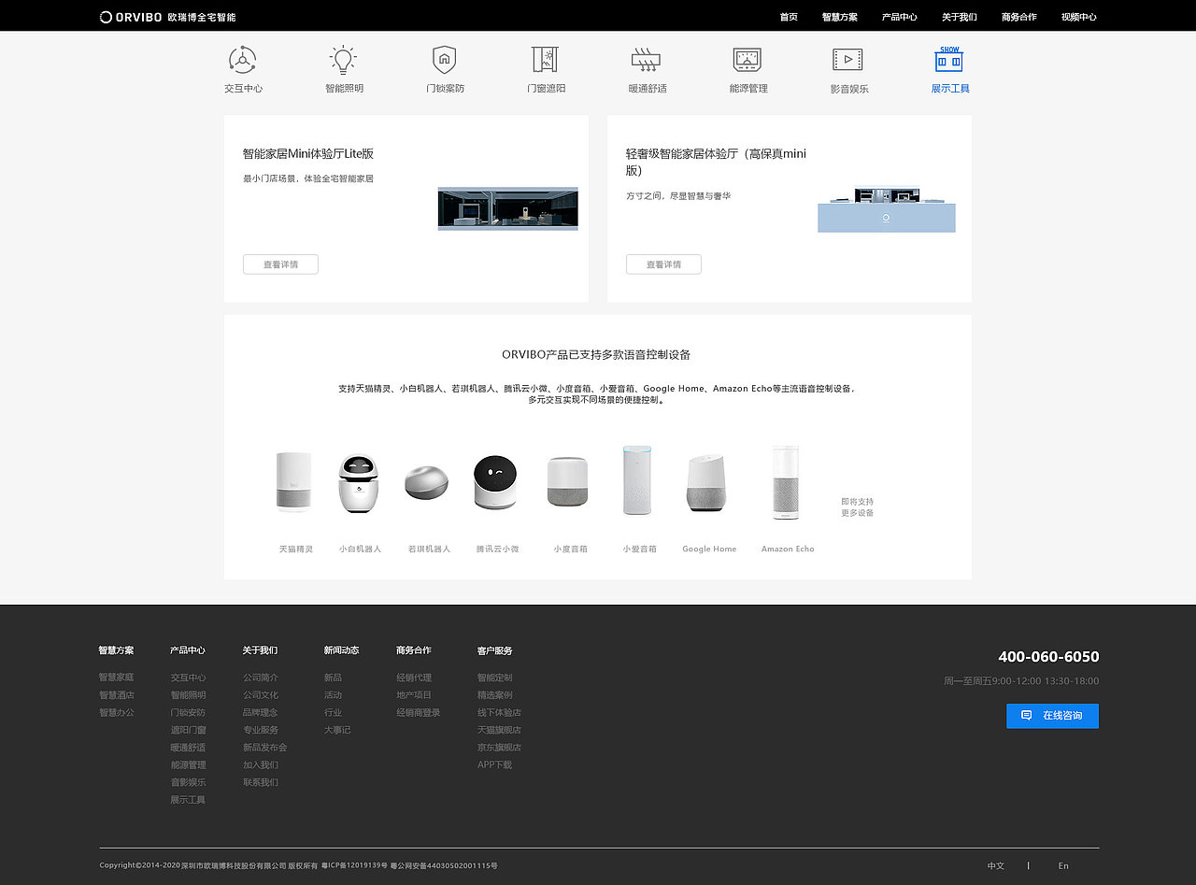Select the 智能照明 light bulb icon
The image size is (1196, 885).
tap(344, 60)
